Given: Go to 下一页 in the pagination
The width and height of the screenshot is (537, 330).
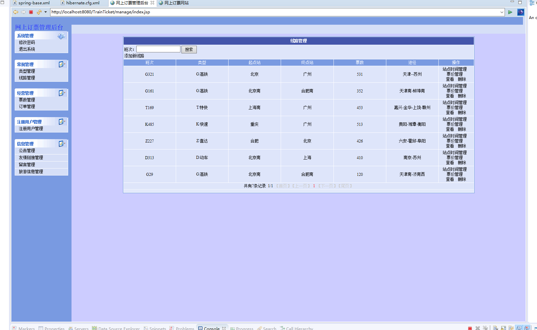Looking at the screenshot, I should [x=327, y=186].
